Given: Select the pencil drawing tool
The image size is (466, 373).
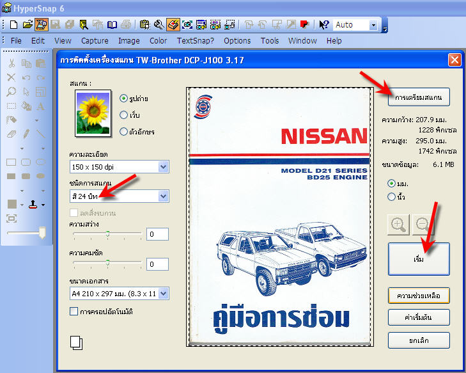Looking at the screenshot, I should [x=26, y=134].
